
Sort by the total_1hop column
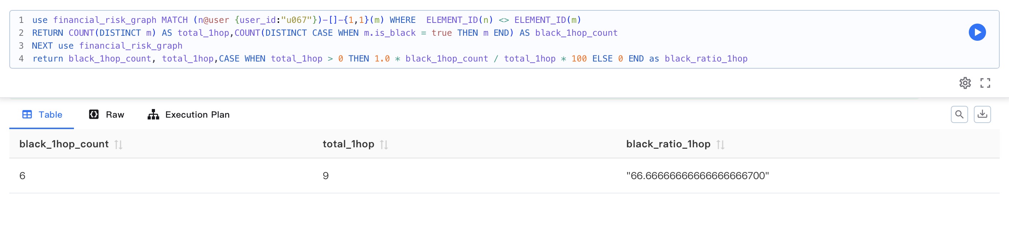[384, 144]
